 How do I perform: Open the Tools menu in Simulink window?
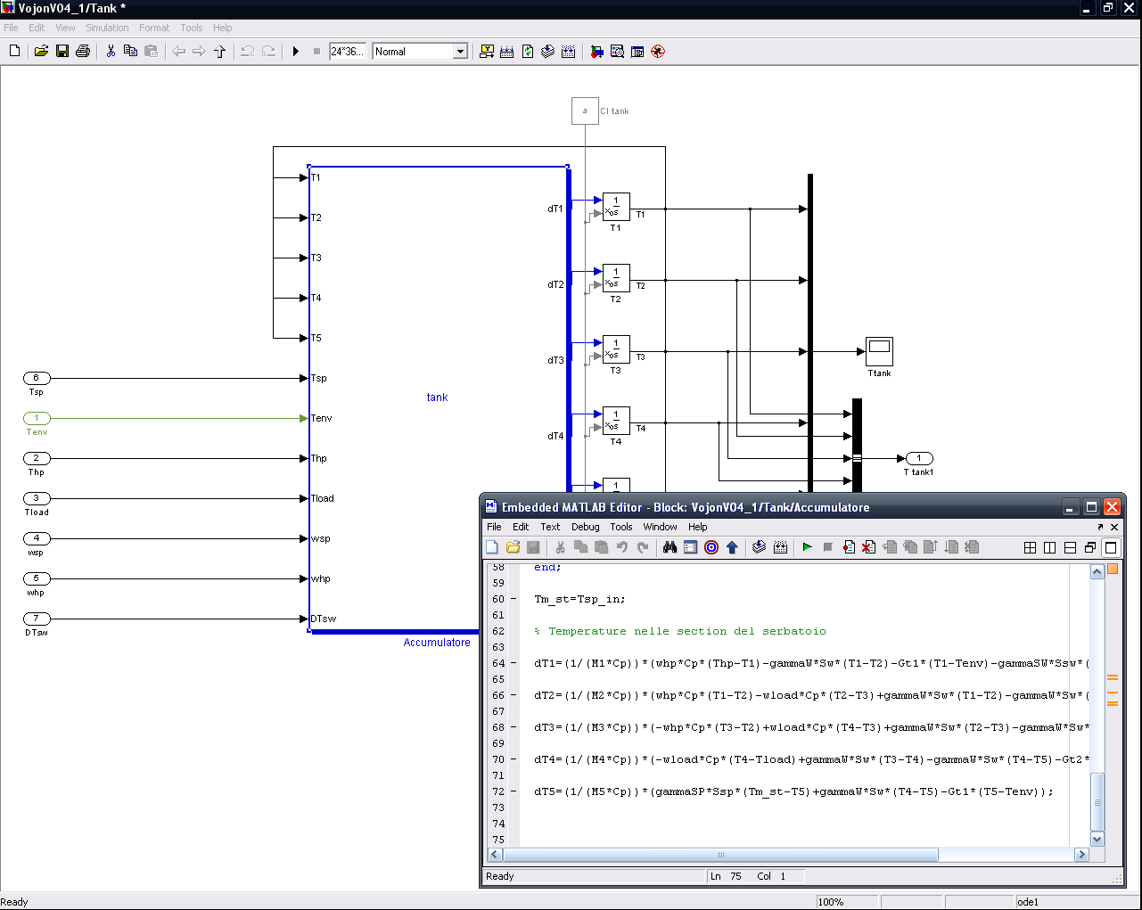tap(192, 28)
